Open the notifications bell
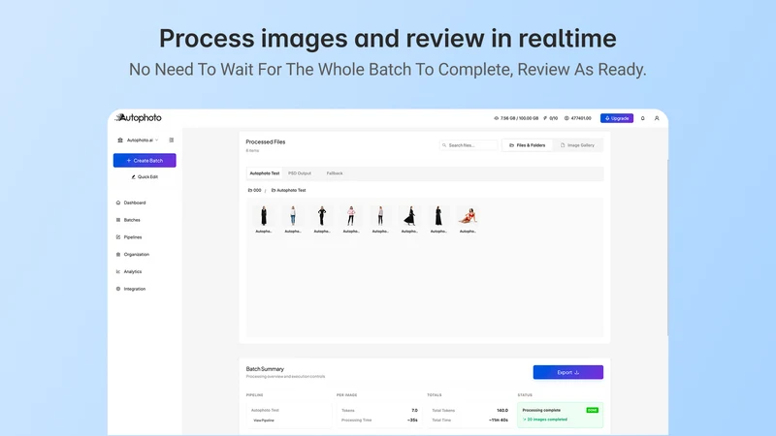 tap(643, 118)
